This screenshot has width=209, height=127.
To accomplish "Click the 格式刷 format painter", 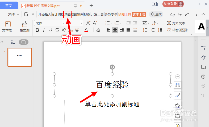I will click(x=25, y=26).
